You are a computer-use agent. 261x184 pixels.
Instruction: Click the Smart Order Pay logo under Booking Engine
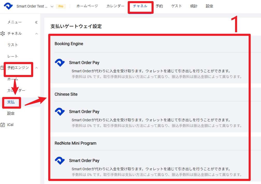[60, 63]
